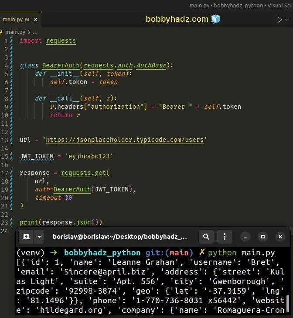Click the AuthBase base class name
Image resolution: width=293 pixels, height=318 pixels.
tap(151, 65)
